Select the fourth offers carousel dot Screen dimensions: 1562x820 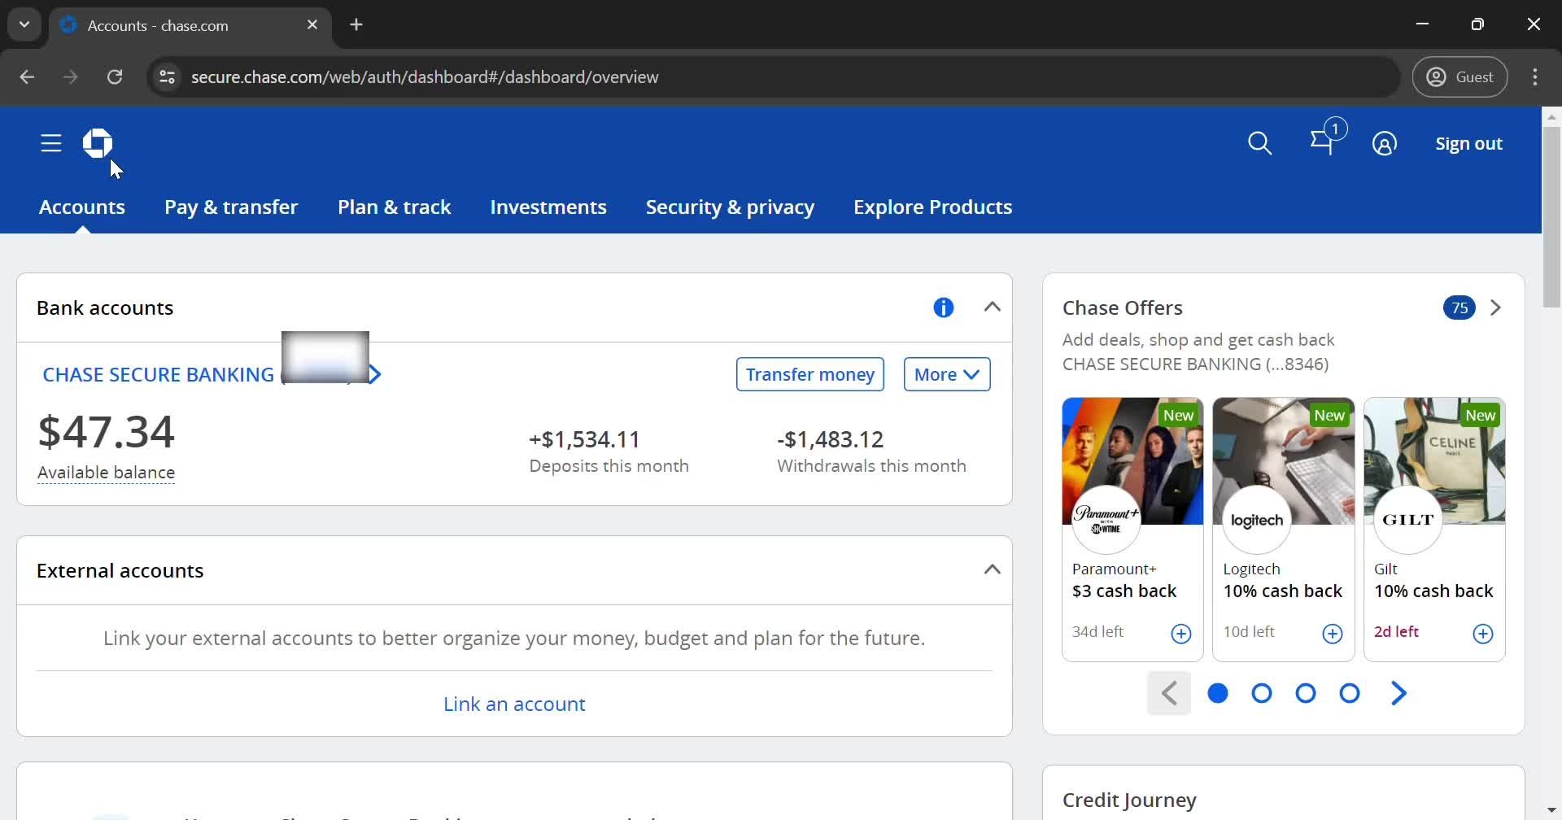point(1349,693)
